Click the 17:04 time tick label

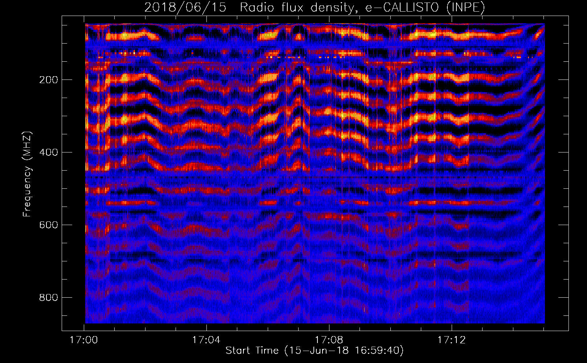pos(206,340)
